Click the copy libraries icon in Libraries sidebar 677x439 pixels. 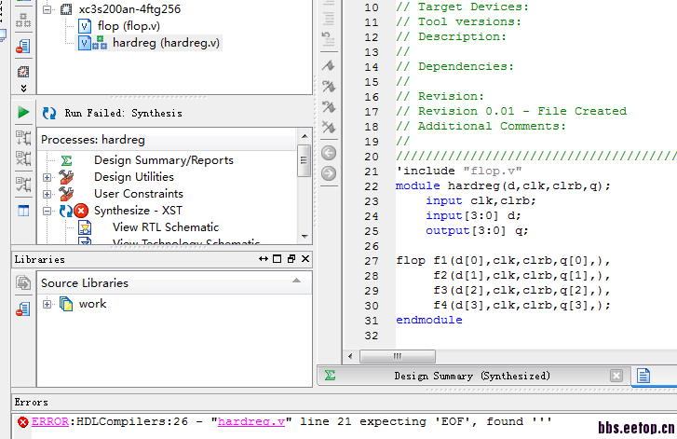click(23, 282)
